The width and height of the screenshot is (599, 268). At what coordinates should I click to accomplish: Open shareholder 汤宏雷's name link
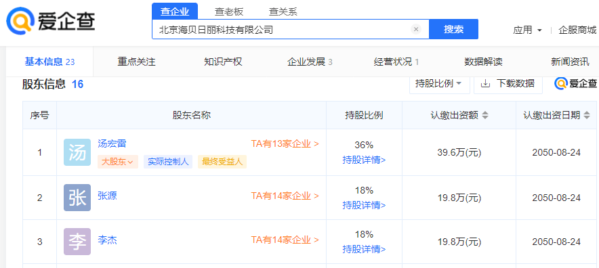tap(112, 143)
